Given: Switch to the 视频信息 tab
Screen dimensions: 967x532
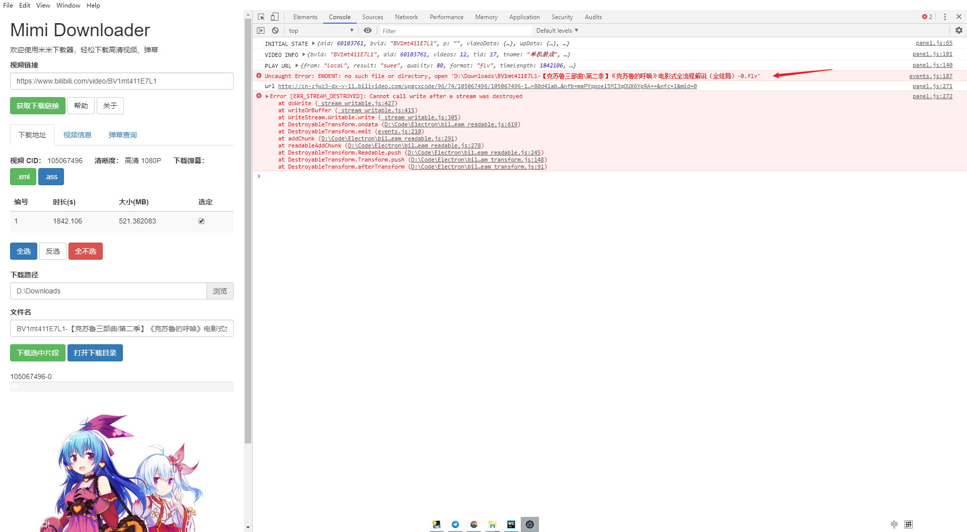Looking at the screenshot, I should point(77,134).
